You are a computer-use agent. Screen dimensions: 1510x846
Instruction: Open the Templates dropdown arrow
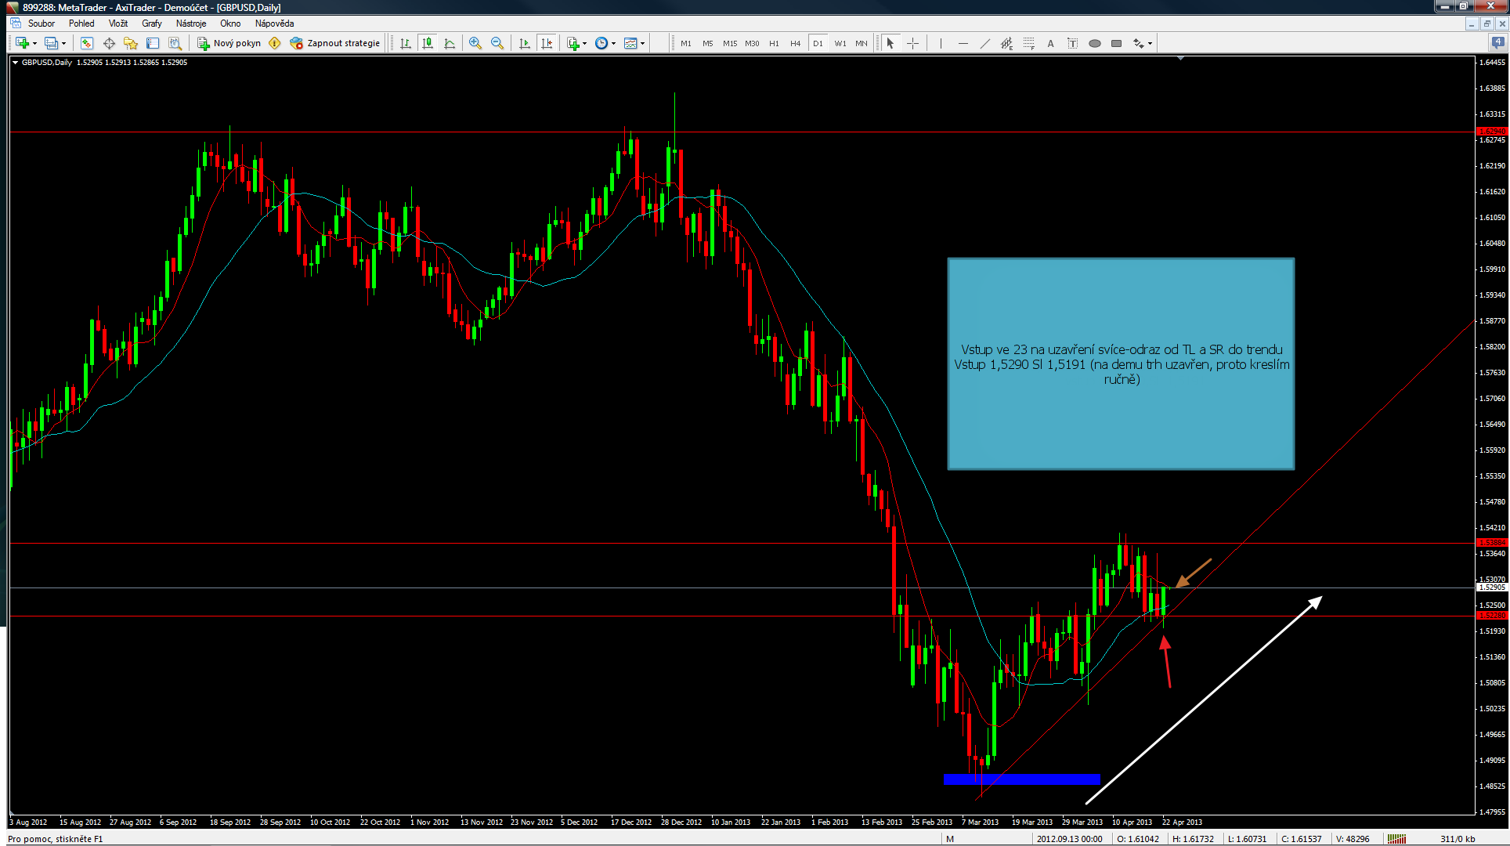click(642, 44)
